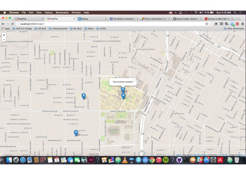Image resolution: width=246 pixels, height=175 pixels.
Task: Open the volume control in the menu bar
Action: click(201, 12)
